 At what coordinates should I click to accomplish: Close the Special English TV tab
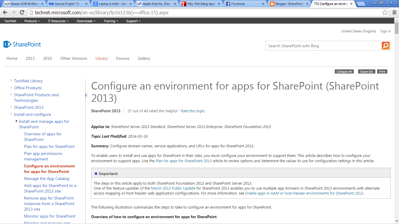[86, 4]
